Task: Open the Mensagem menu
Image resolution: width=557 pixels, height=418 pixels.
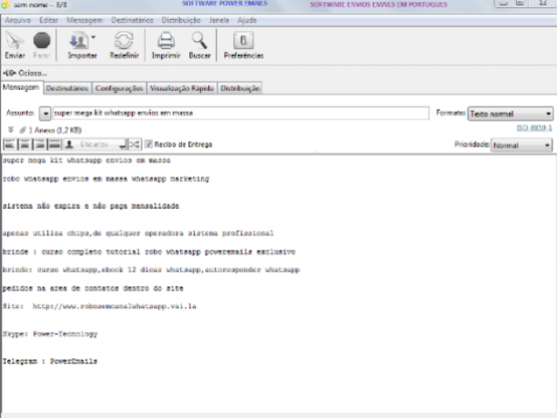Action: (85, 20)
